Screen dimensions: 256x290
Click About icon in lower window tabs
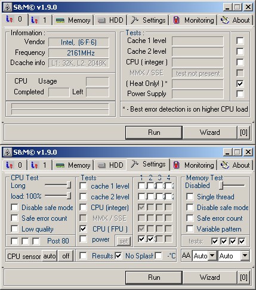pyautogui.click(x=225, y=165)
